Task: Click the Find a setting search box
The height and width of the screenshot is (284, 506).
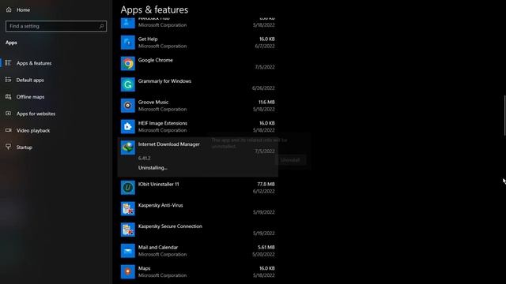Action: pos(56,26)
